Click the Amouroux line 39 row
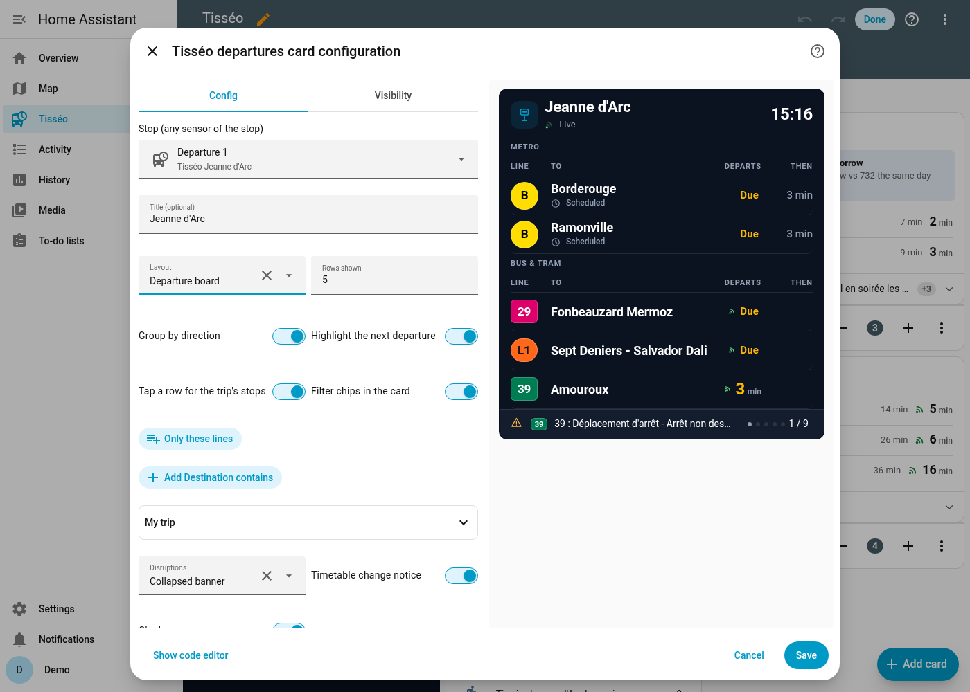This screenshot has height=692, width=970. tap(662, 389)
